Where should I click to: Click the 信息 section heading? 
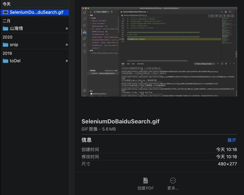tap(86, 140)
